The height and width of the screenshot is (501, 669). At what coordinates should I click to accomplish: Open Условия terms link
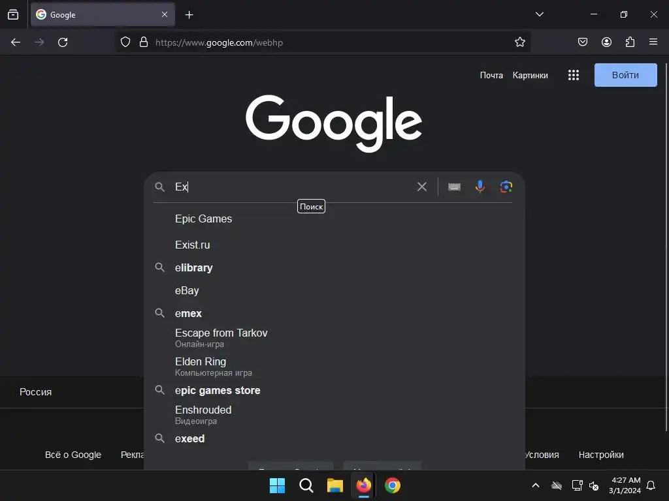tap(542, 455)
